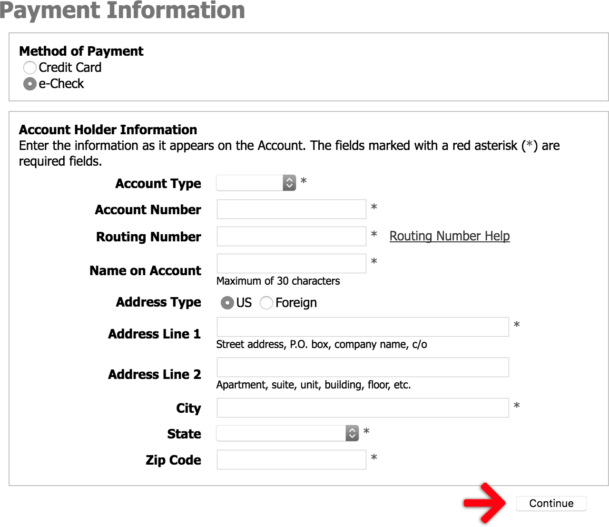Click the 'Account Holder Information' heading

[108, 130]
